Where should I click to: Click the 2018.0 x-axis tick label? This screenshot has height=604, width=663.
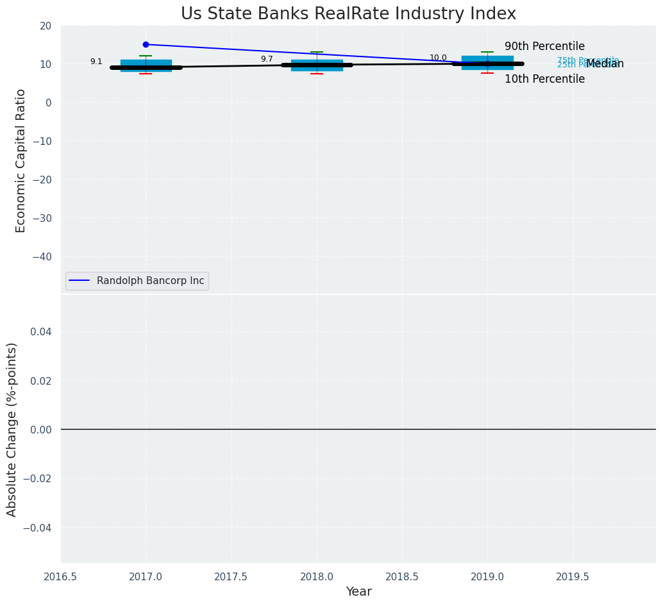click(317, 576)
